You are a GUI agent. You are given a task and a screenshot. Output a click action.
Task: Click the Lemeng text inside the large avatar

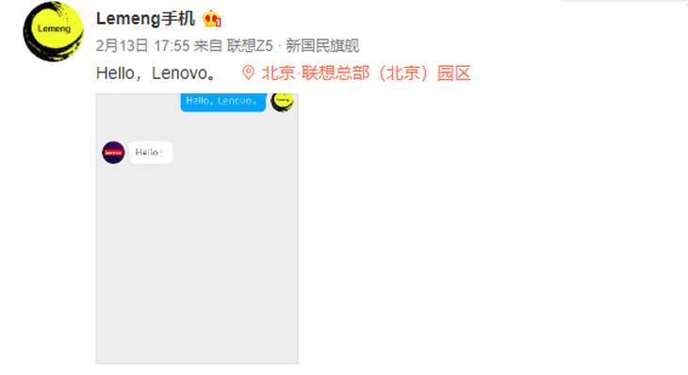[54, 28]
